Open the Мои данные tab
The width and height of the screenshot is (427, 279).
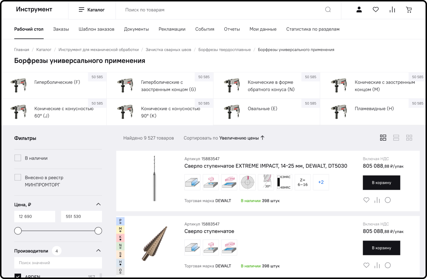point(263,29)
